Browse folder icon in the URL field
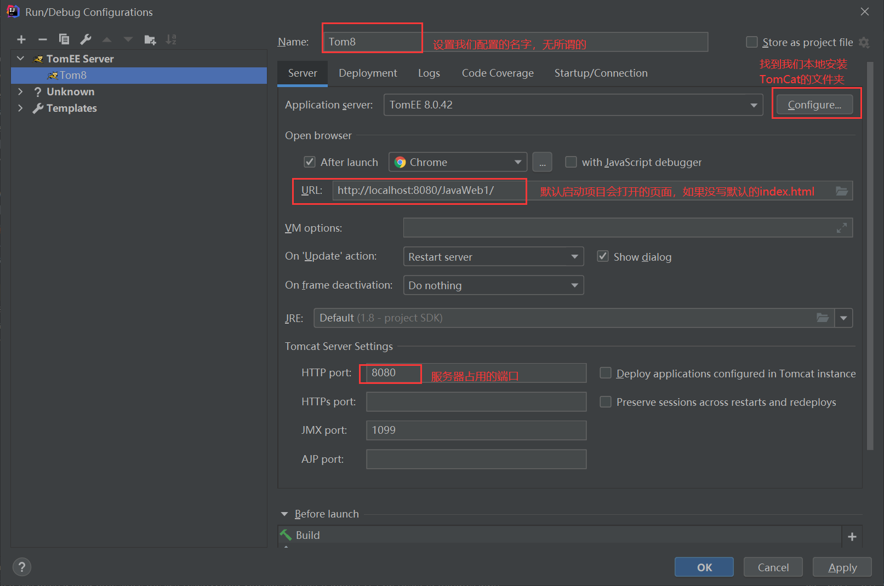The height and width of the screenshot is (586, 884). coord(842,191)
